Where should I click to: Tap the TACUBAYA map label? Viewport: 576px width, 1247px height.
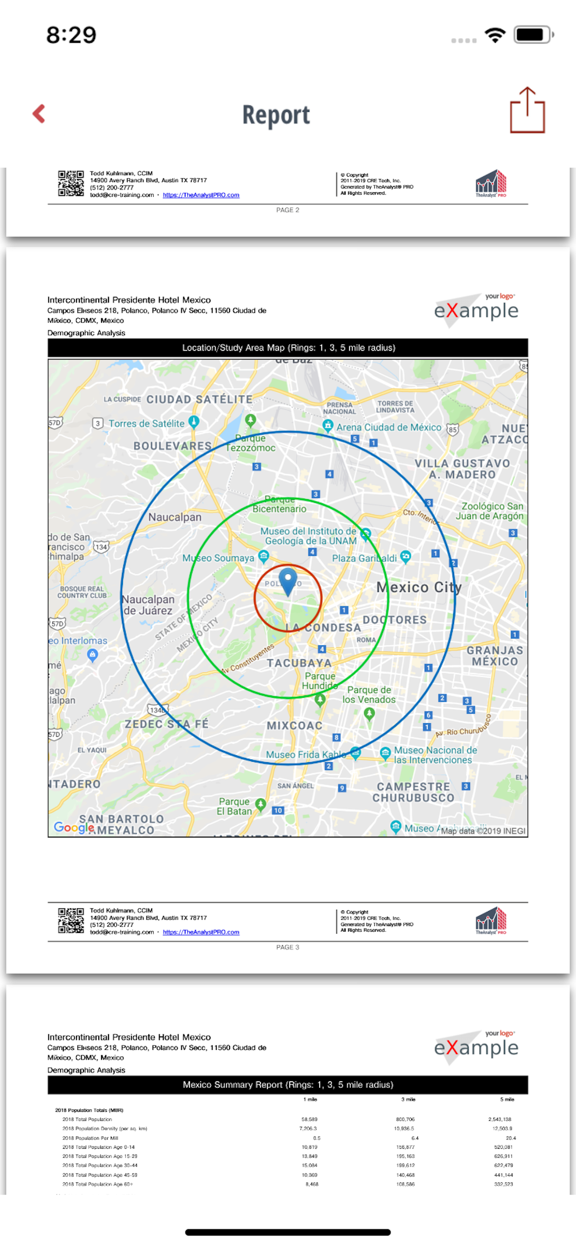point(299,663)
